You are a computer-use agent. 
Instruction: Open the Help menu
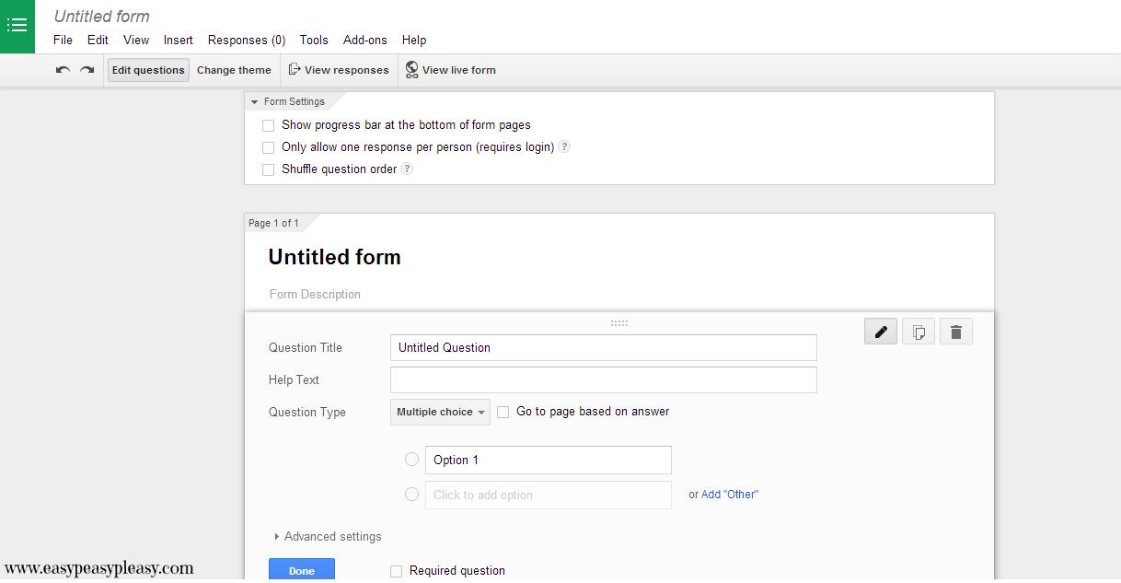[414, 40]
